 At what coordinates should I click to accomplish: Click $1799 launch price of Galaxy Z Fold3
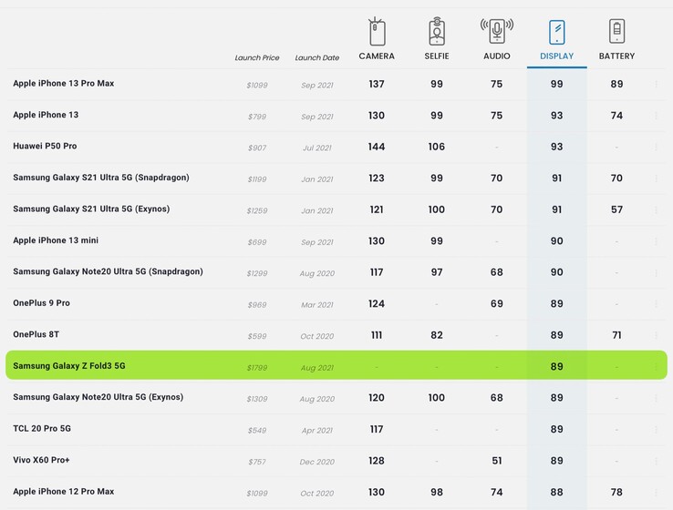click(257, 368)
